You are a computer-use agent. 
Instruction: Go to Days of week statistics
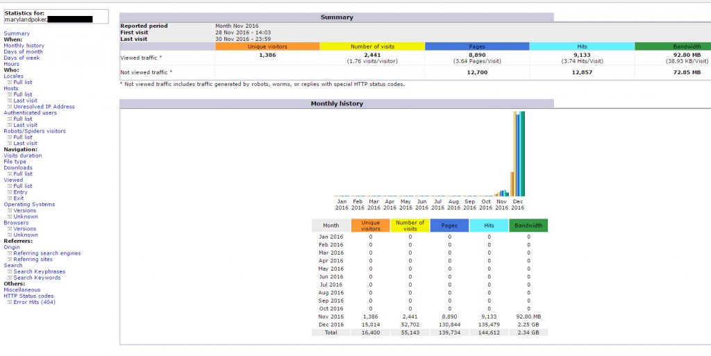pyautogui.click(x=22, y=58)
